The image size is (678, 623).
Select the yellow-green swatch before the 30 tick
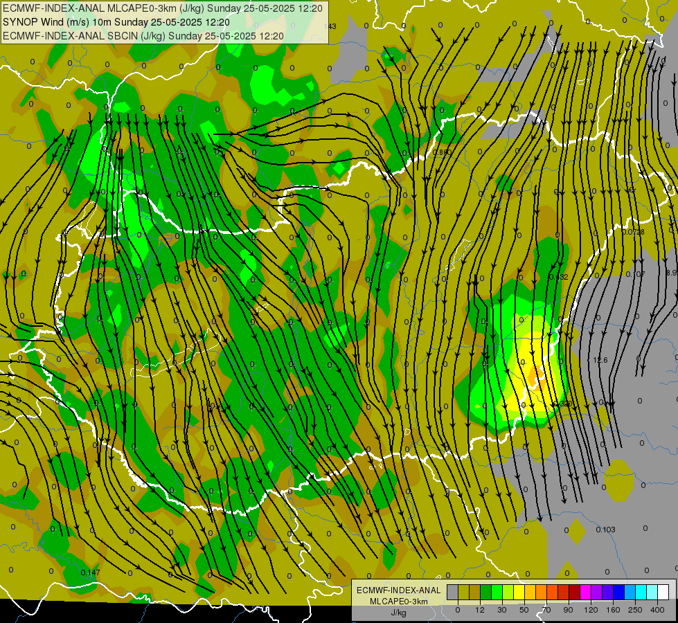pos(508,592)
